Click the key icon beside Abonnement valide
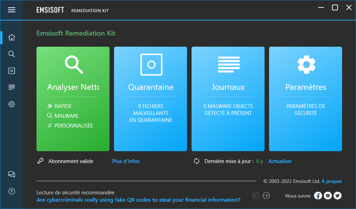 coord(40,161)
